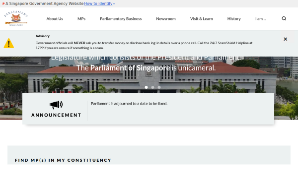Click The Parliament of Singapore is unicameral text
This screenshot has height=186, width=298.
coord(146,68)
